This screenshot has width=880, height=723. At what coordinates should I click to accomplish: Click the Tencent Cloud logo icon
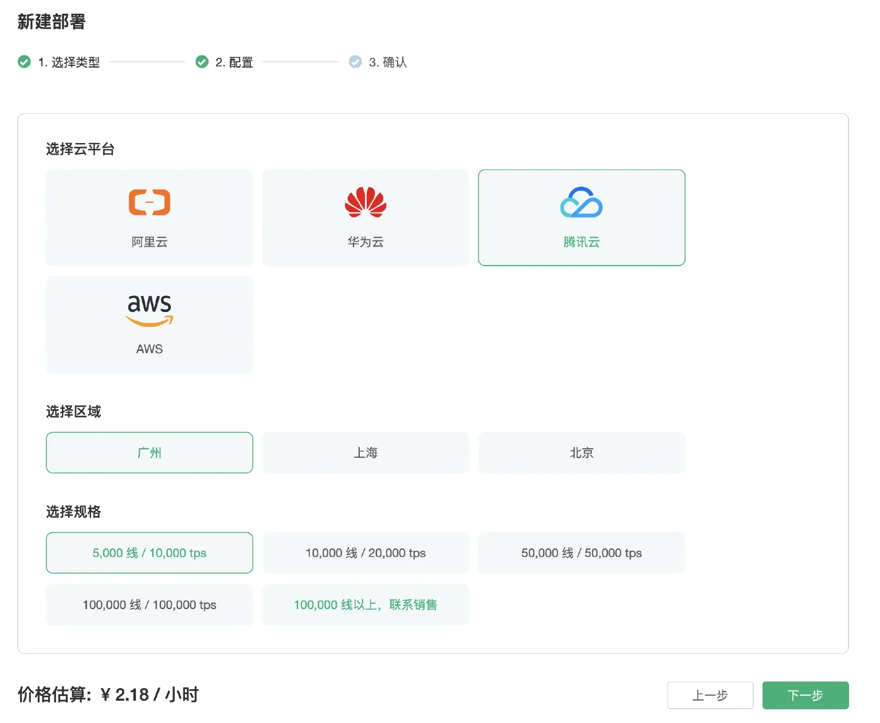point(581,202)
